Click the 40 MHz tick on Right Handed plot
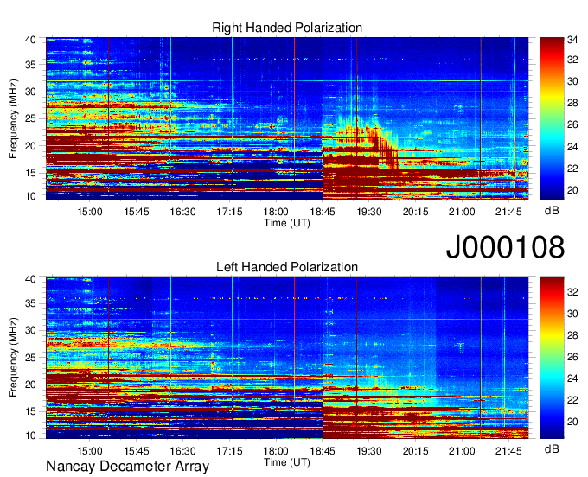 coord(30,40)
